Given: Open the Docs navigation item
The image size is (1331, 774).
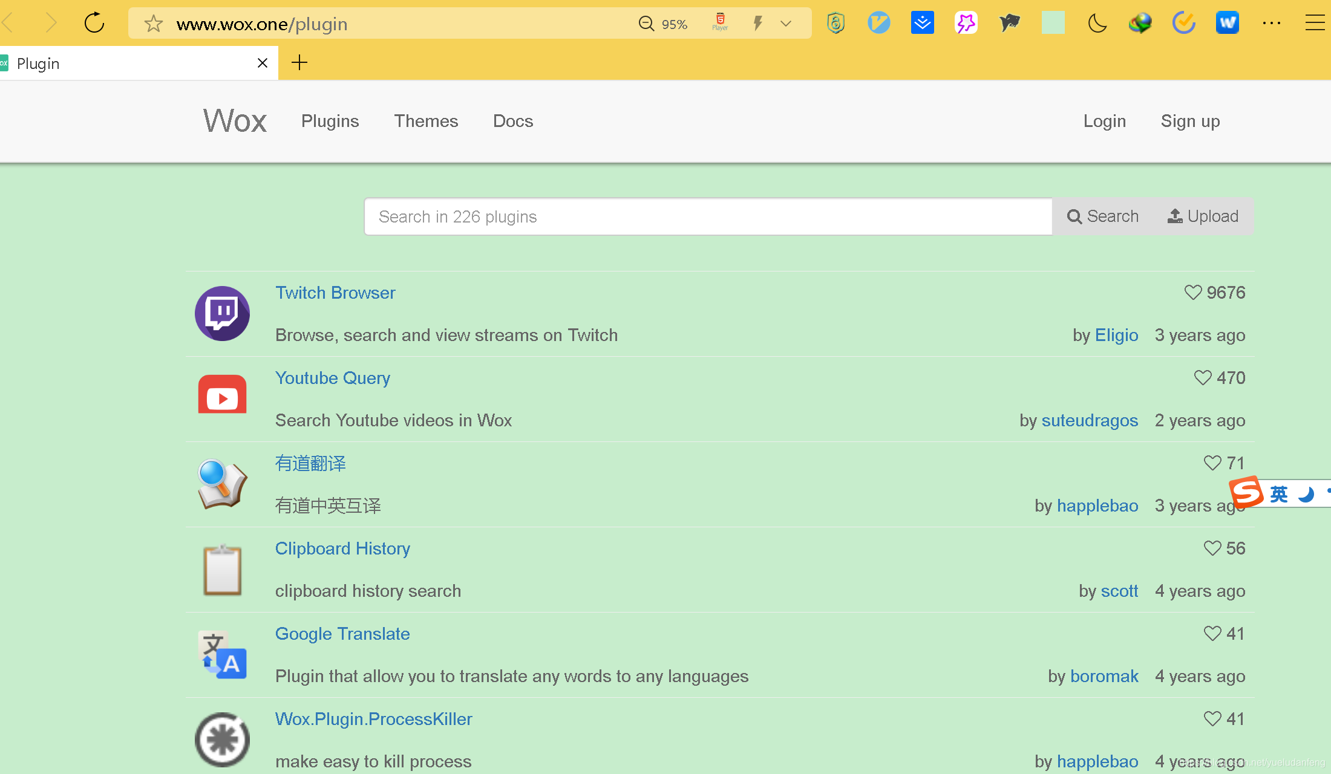Looking at the screenshot, I should [513, 121].
